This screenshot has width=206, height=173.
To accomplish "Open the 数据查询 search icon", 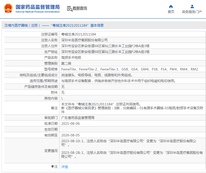I will 70,9.
